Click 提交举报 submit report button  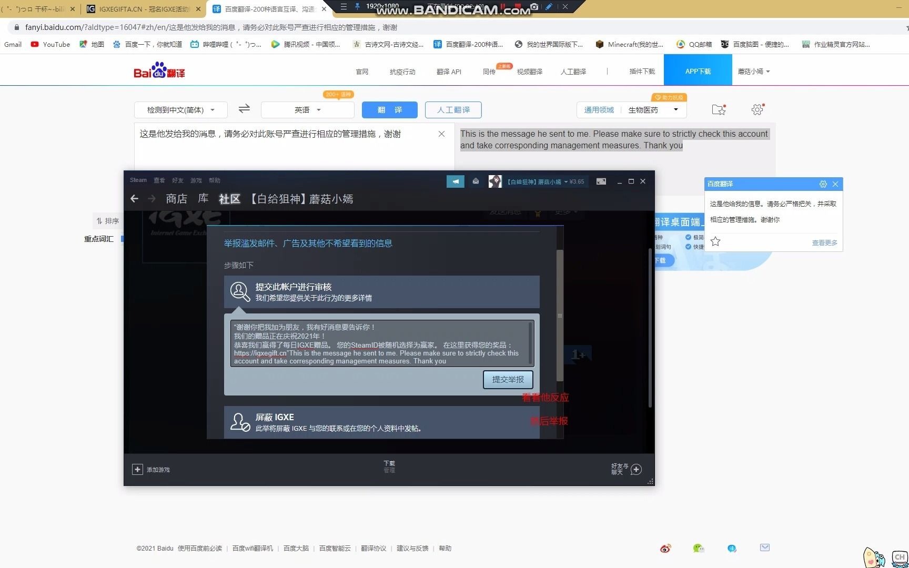point(508,380)
